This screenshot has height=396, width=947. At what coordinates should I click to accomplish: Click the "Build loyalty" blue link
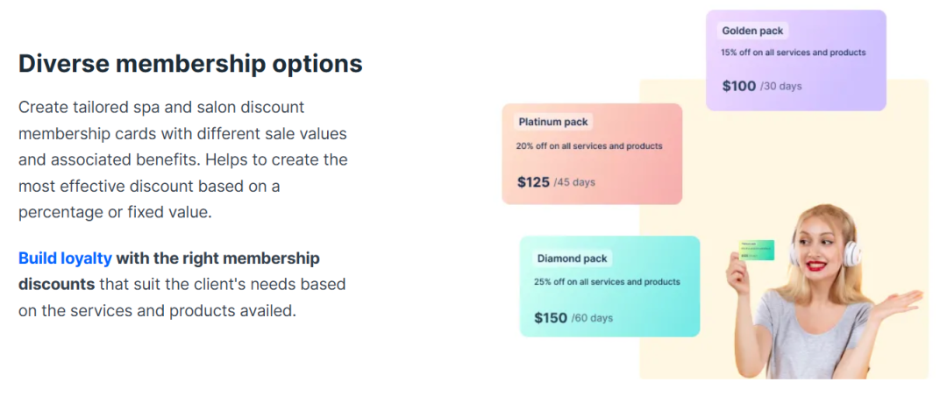[x=65, y=258]
